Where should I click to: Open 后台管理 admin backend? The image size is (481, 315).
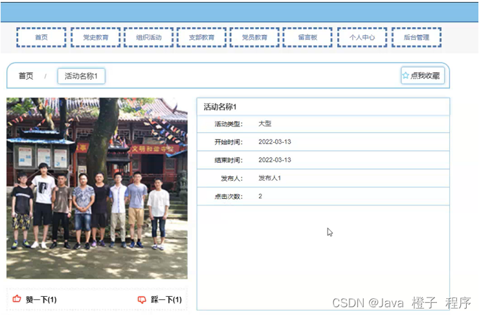click(416, 37)
